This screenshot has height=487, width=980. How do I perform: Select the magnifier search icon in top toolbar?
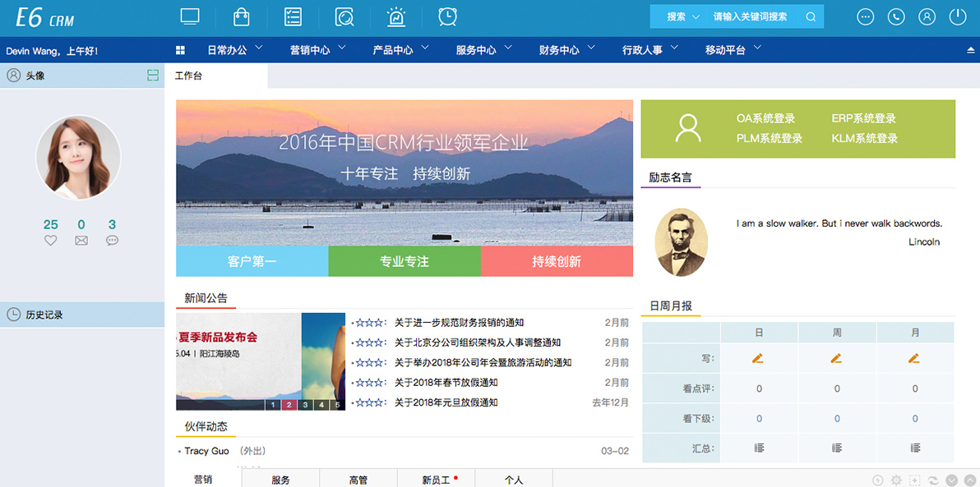pyautogui.click(x=344, y=16)
